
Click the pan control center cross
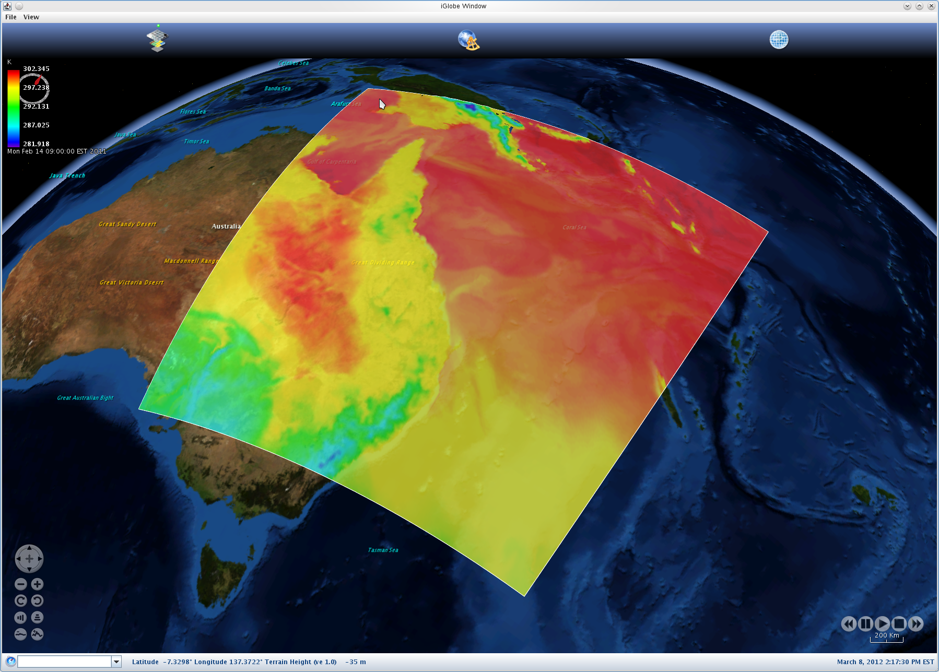(x=29, y=559)
